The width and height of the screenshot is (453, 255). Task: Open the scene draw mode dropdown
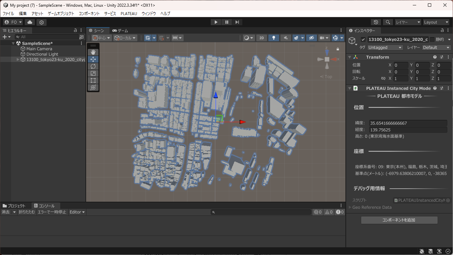point(248,38)
